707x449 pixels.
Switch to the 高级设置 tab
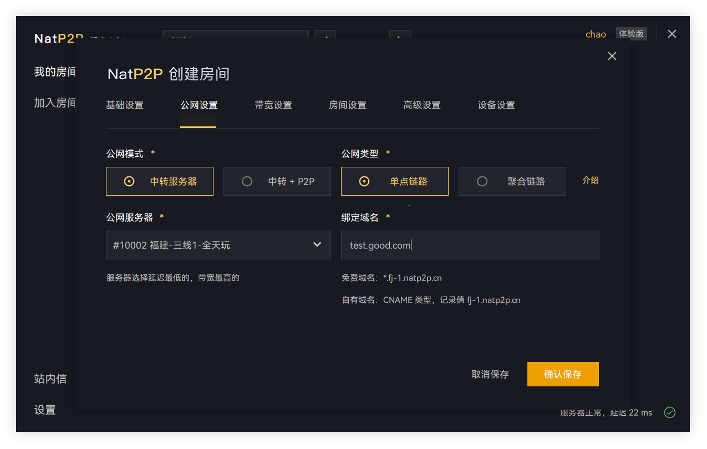tap(422, 105)
